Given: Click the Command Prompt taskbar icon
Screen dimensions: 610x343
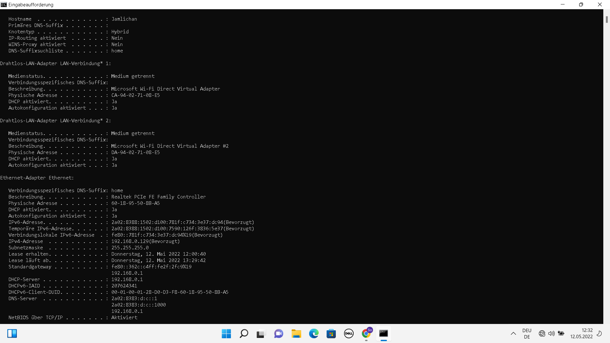Looking at the screenshot, I should point(383,333).
